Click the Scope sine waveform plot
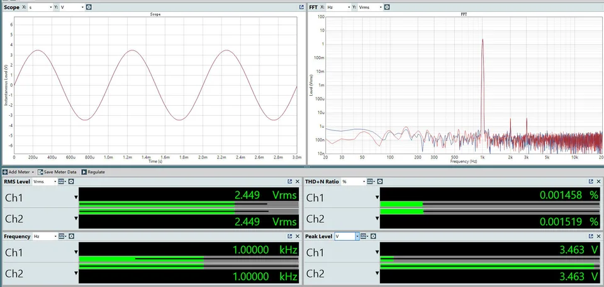Screen dimensions: 604x287 (x=155, y=85)
